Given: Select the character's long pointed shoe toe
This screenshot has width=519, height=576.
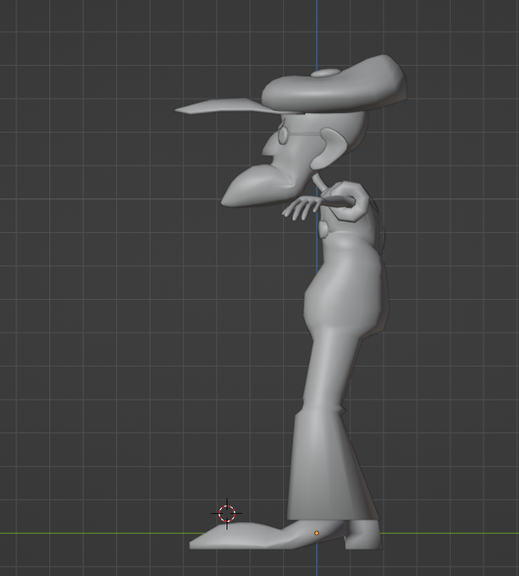Looking at the screenshot, I should pos(235,536).
